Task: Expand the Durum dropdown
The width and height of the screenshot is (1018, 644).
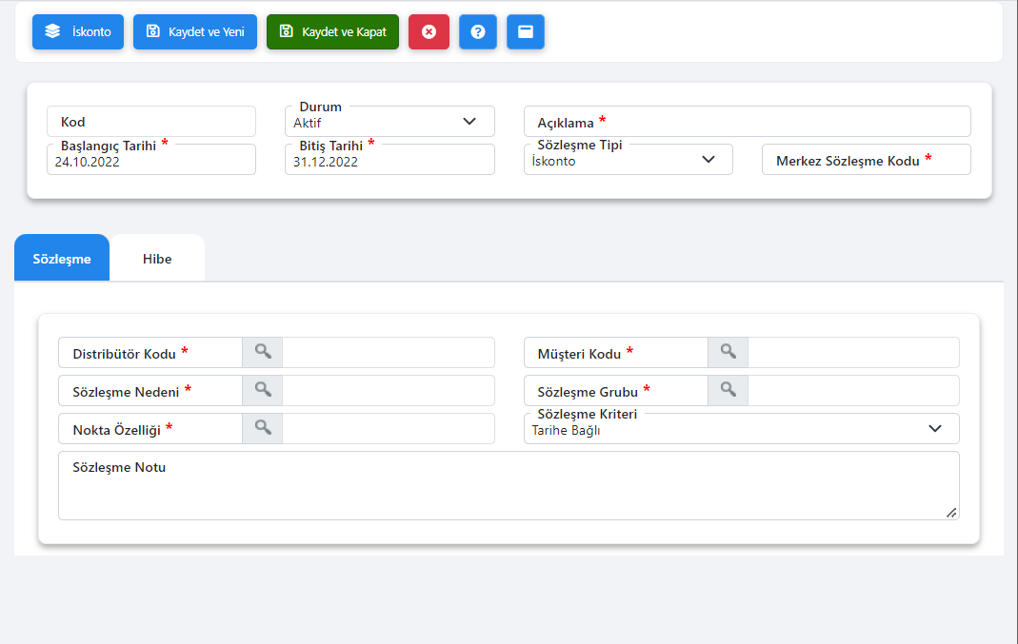Action: coord(469,122)
